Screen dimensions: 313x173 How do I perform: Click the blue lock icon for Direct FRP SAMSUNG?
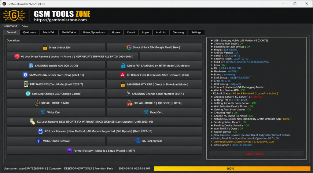click(123, 65)
